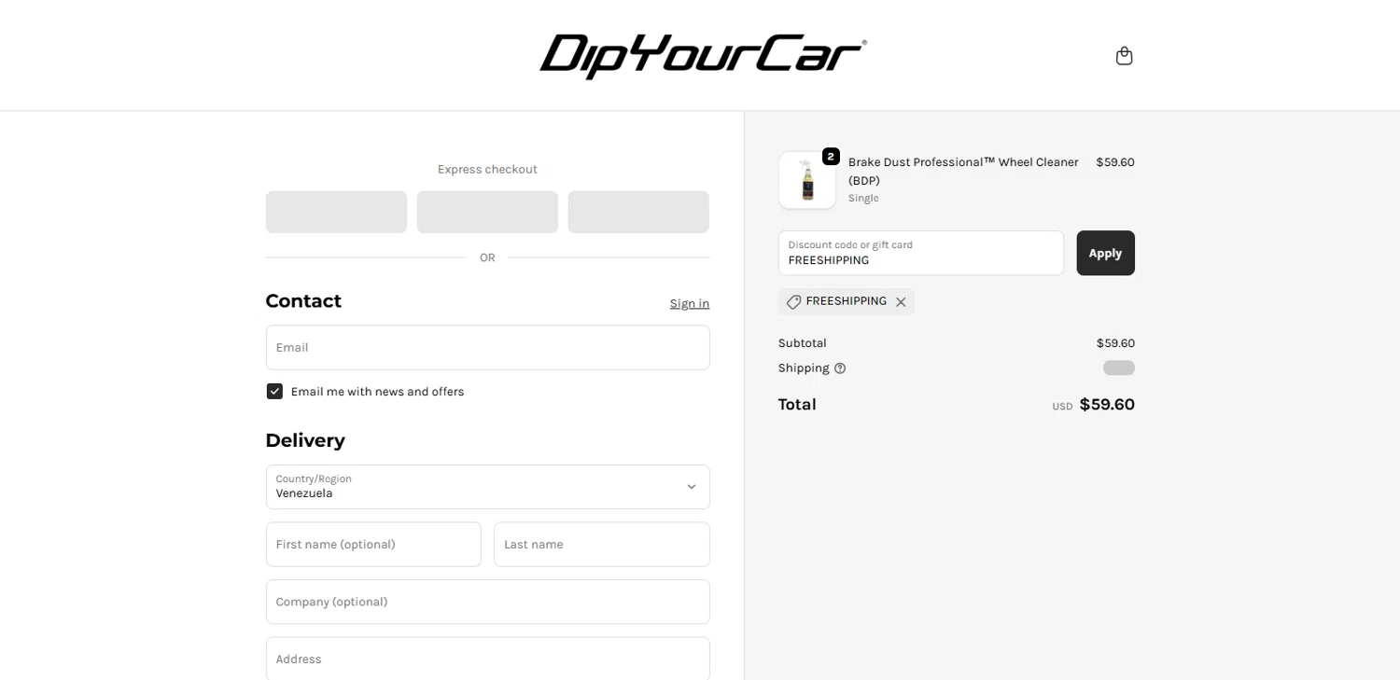Click the Brake Dust Professional product name
Viewport: 1400px width, 680px height.
pos(963,171)
